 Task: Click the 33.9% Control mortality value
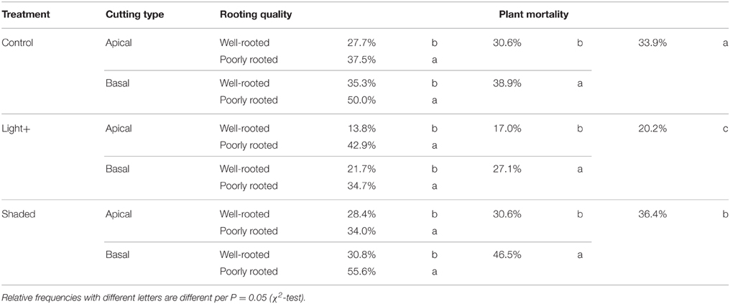[652, 43]
